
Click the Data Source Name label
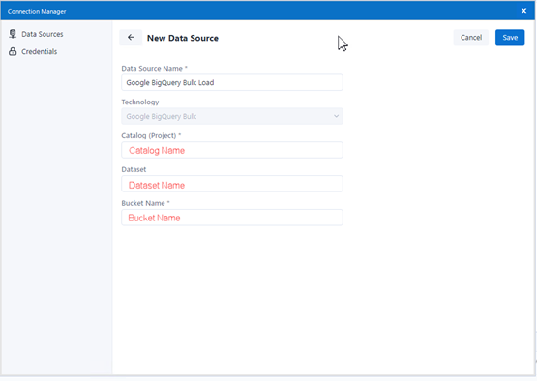154,68
